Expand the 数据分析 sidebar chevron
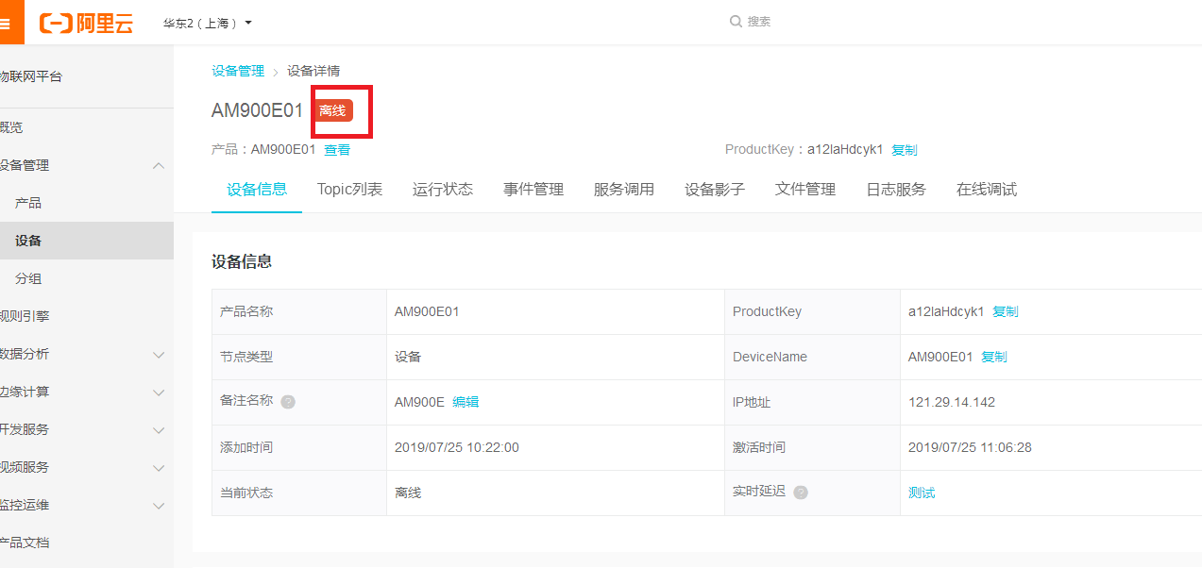The image size is (1202, 568). 159,354
